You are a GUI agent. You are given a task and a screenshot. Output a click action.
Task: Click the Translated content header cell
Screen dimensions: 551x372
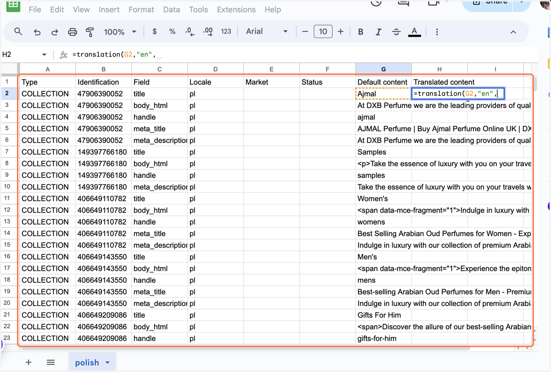pyautogui.click(x=439, y=82)
